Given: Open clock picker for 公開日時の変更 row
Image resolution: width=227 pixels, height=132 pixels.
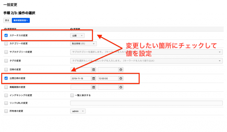Looking at the screenshot, I should 121,79.
